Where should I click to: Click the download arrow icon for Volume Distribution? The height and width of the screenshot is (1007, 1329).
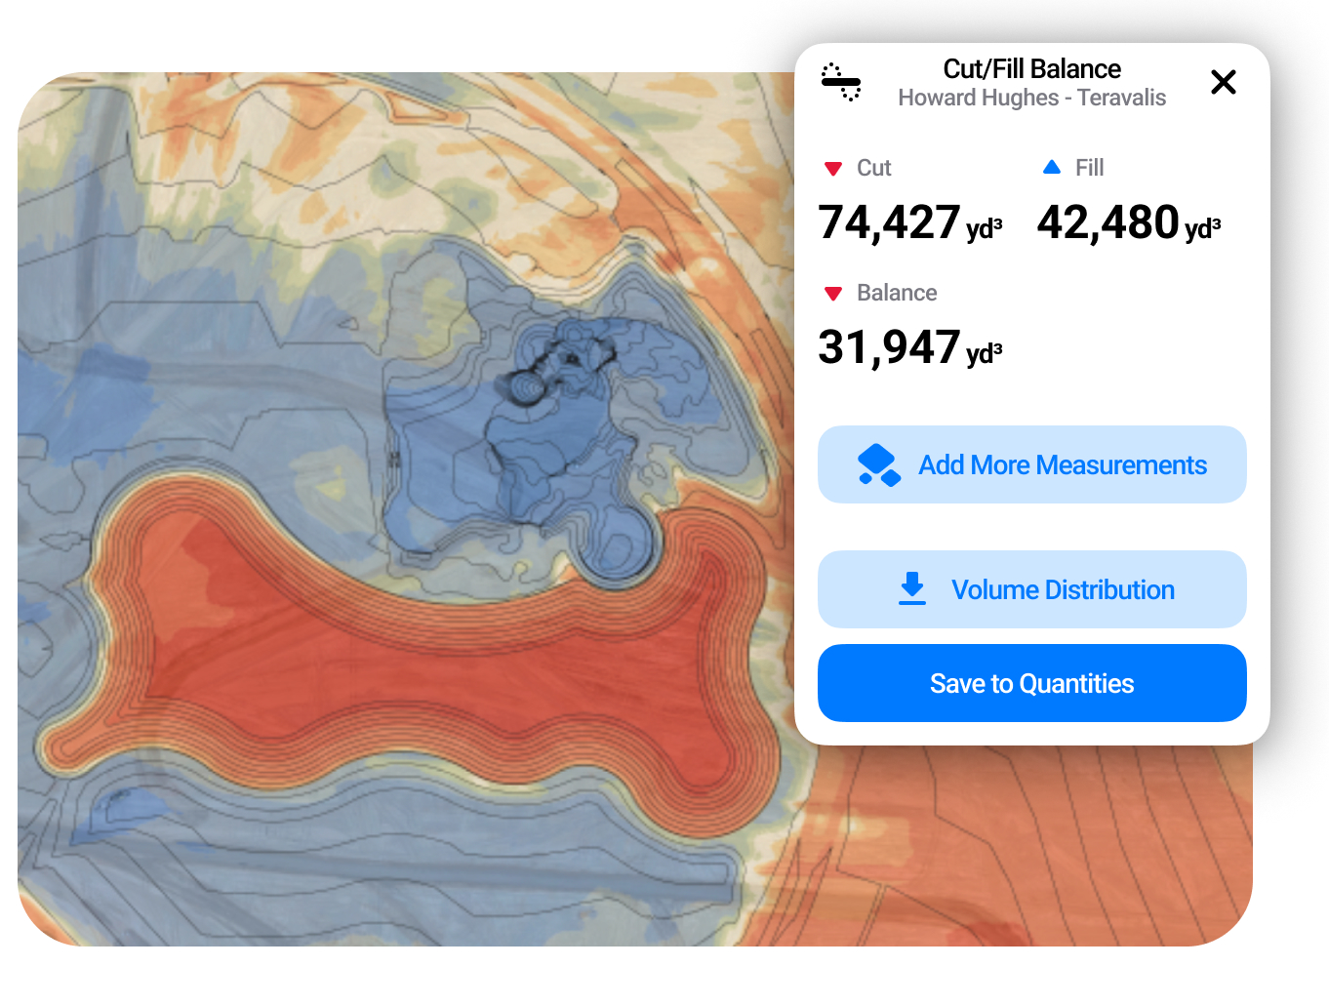[912, 589]
